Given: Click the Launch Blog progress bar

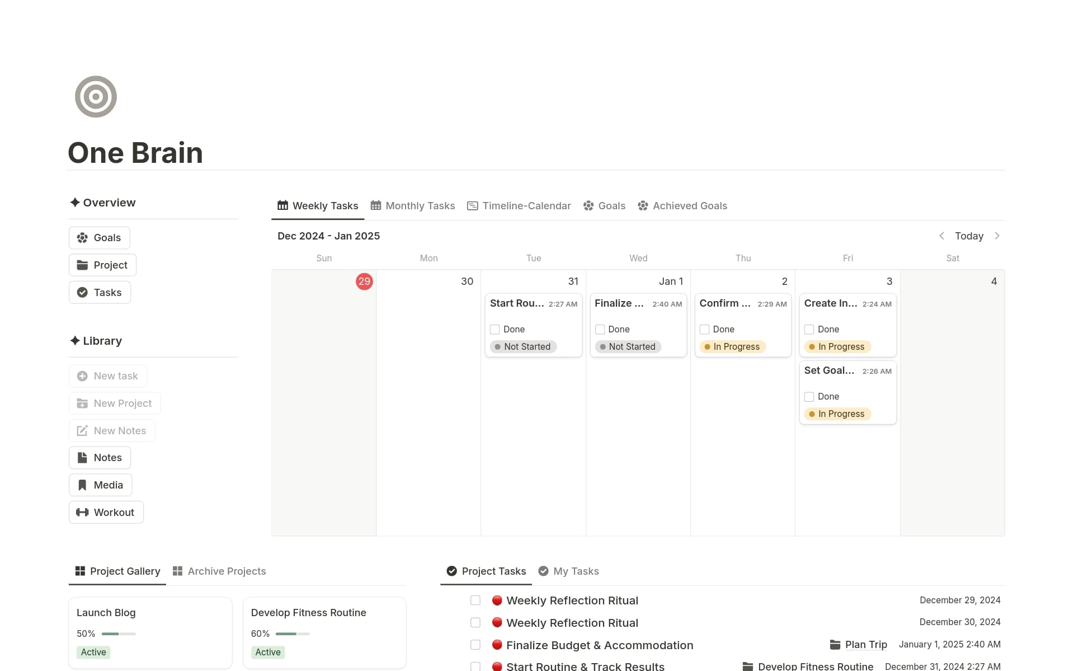Looking at the screenshot, I should point(118,634).
